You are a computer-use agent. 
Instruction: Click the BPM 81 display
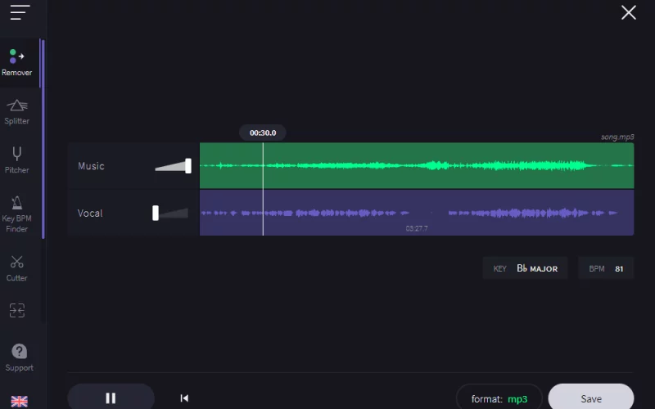[606, 268]
